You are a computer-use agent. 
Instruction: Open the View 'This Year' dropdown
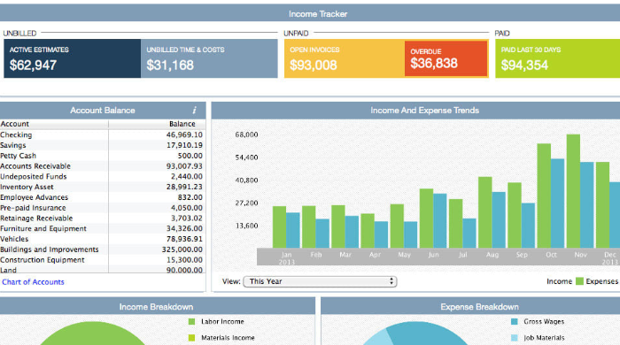(x=321, y=281)
